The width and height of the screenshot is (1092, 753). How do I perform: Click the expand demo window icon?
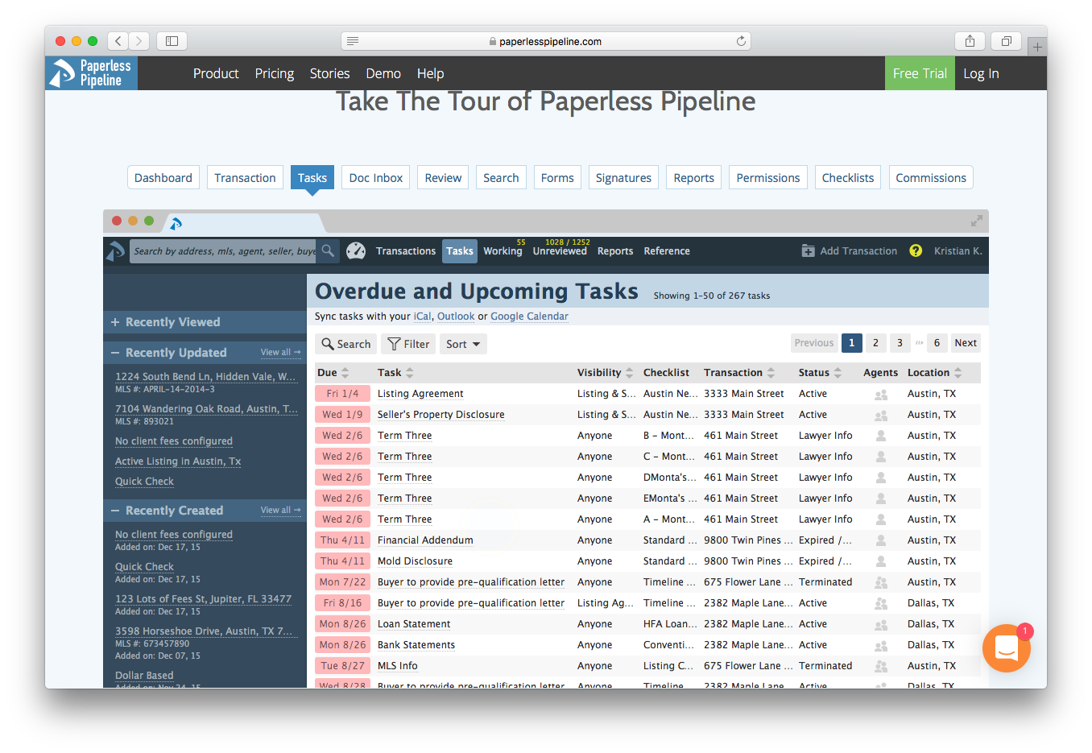click(977, 221)
